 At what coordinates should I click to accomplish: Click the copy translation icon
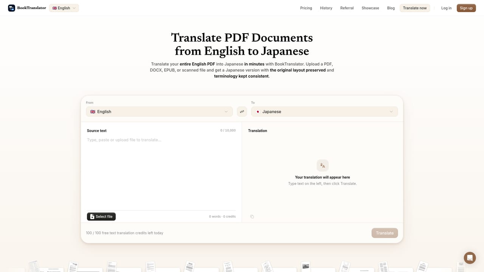(x=252, y=216)
